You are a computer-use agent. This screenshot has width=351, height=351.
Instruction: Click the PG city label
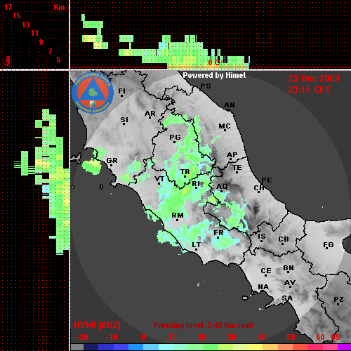175,138
